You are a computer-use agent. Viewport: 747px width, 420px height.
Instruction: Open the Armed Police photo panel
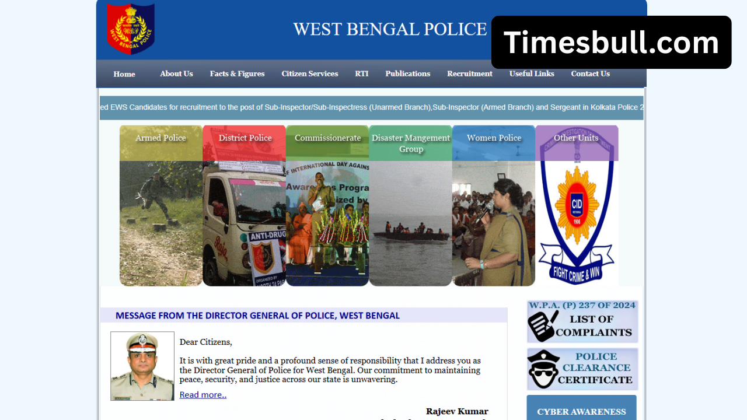161,205
